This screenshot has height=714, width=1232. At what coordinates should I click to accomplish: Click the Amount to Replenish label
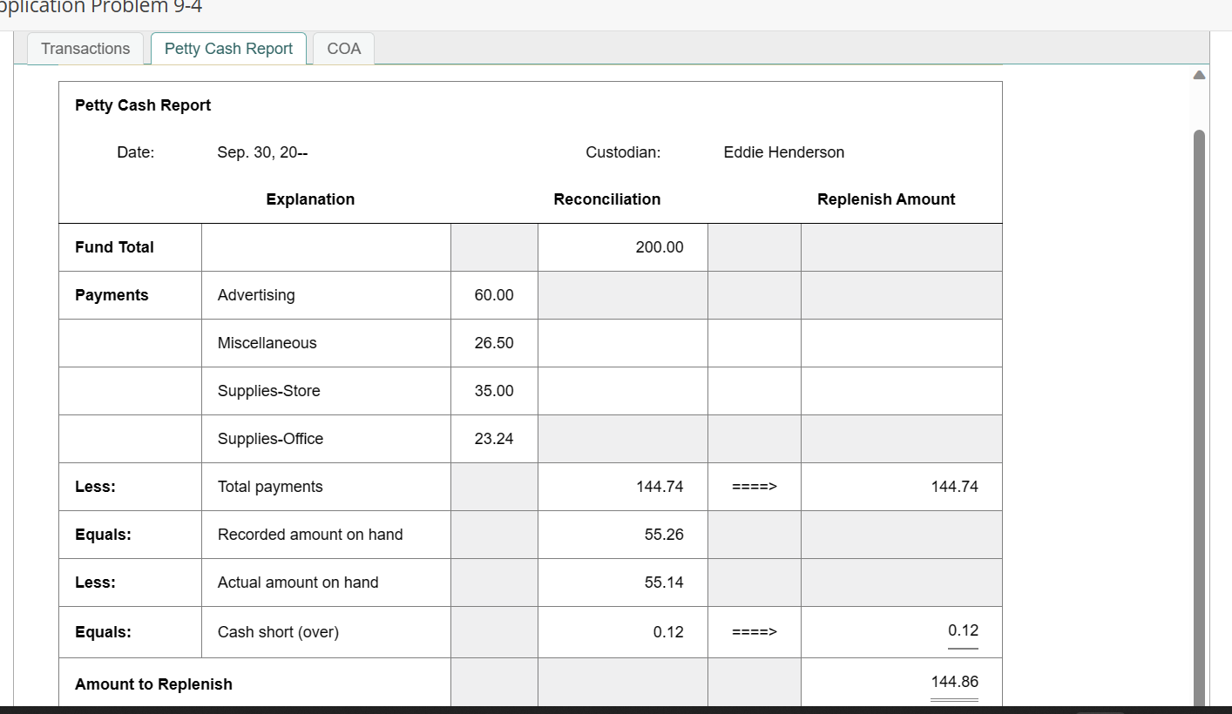[153, 684]
